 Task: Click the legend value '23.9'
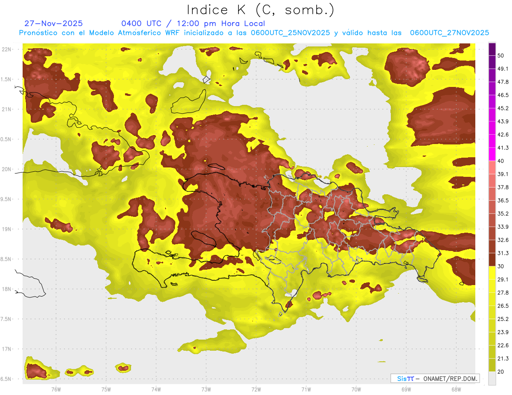[503, 332]
